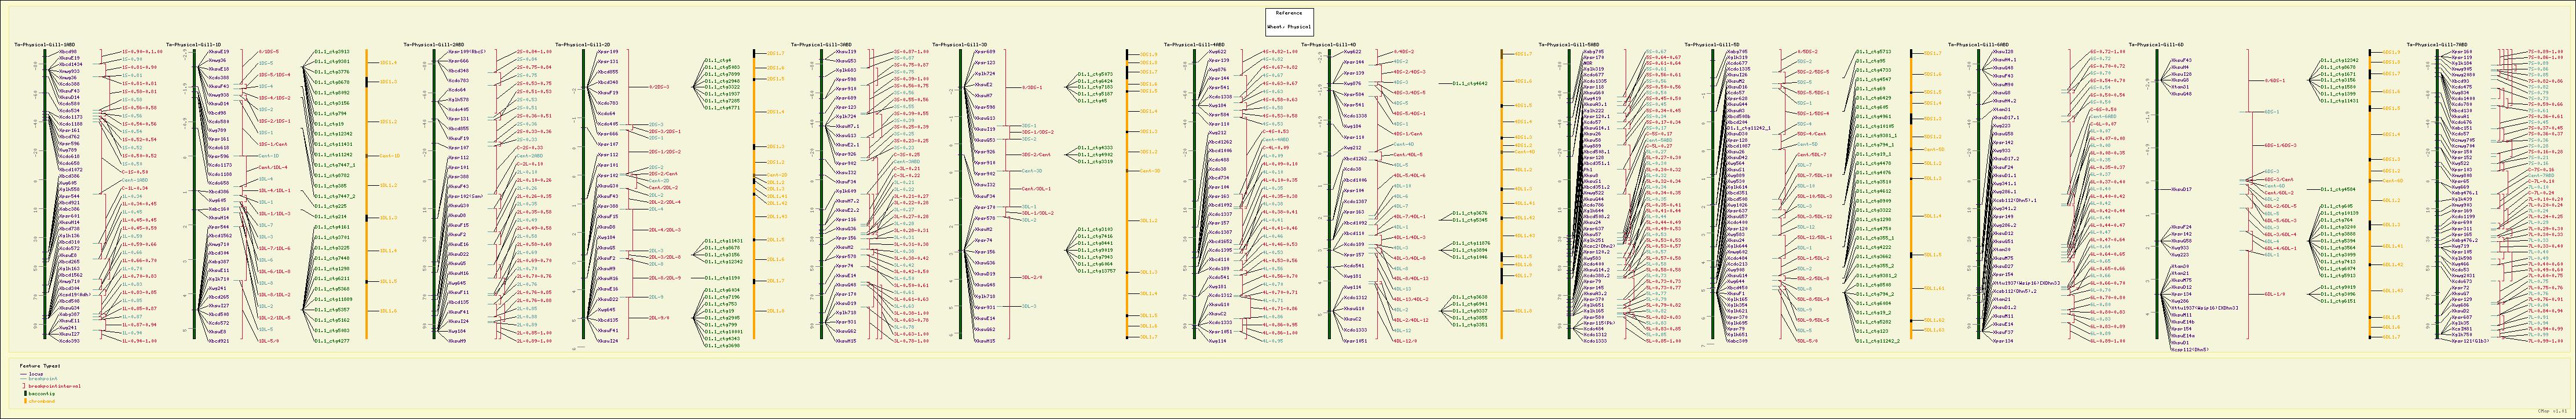This screenshot has width=2576, height=419.
Task: Click chromosome band label 4DS1.7
Action: 1524,54
